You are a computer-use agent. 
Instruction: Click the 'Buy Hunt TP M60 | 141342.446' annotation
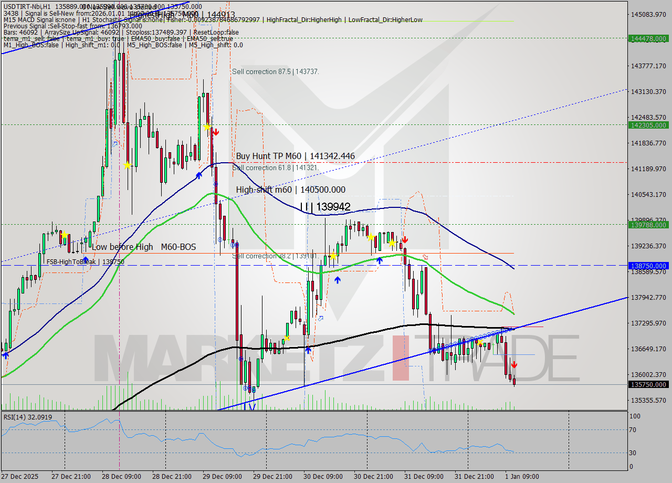click(x=295, y=156)
